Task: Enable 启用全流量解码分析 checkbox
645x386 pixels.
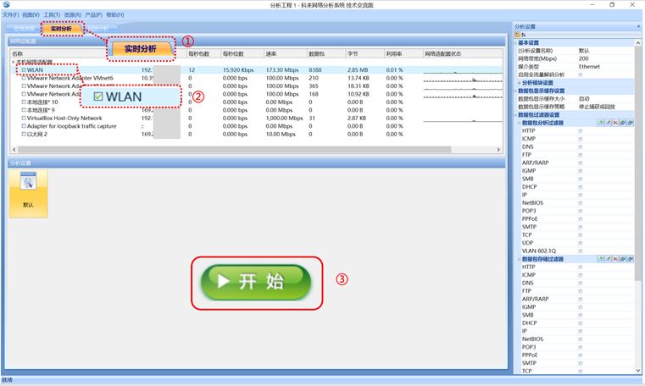Action: (581, 74)
